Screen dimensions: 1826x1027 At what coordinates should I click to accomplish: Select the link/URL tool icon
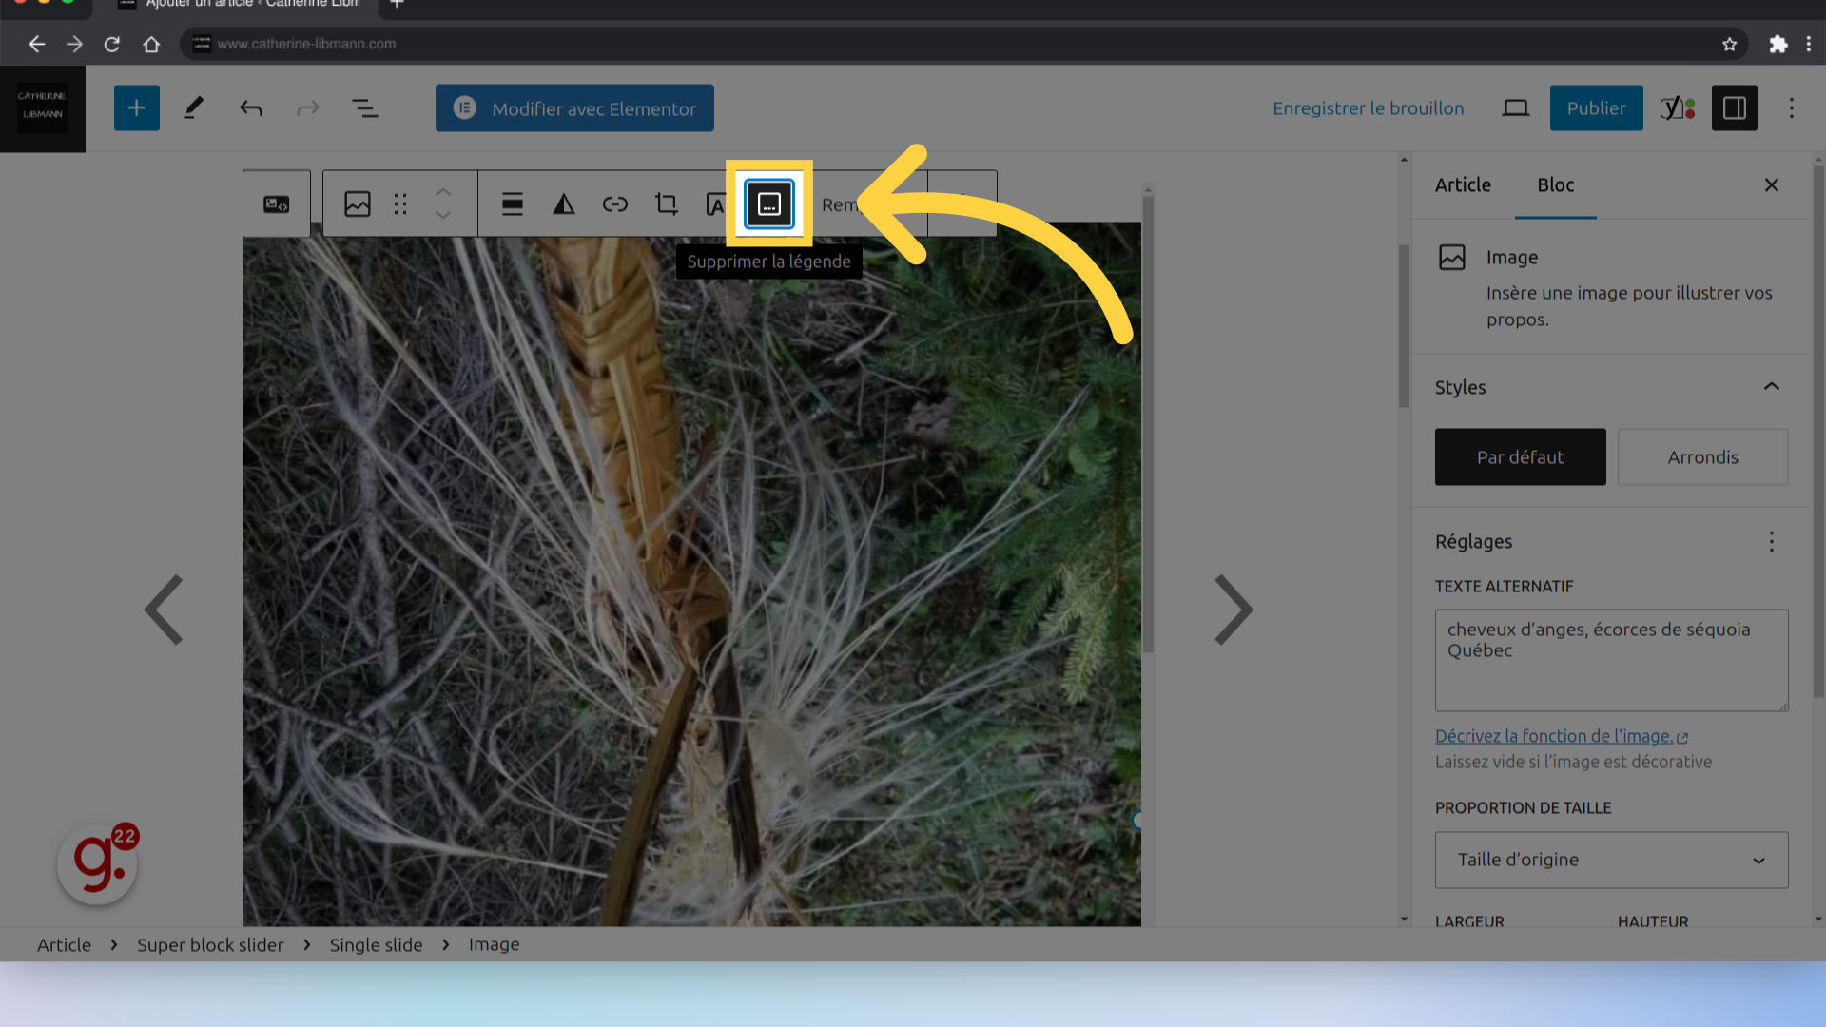pyautogui.click(x=613, y=204)
